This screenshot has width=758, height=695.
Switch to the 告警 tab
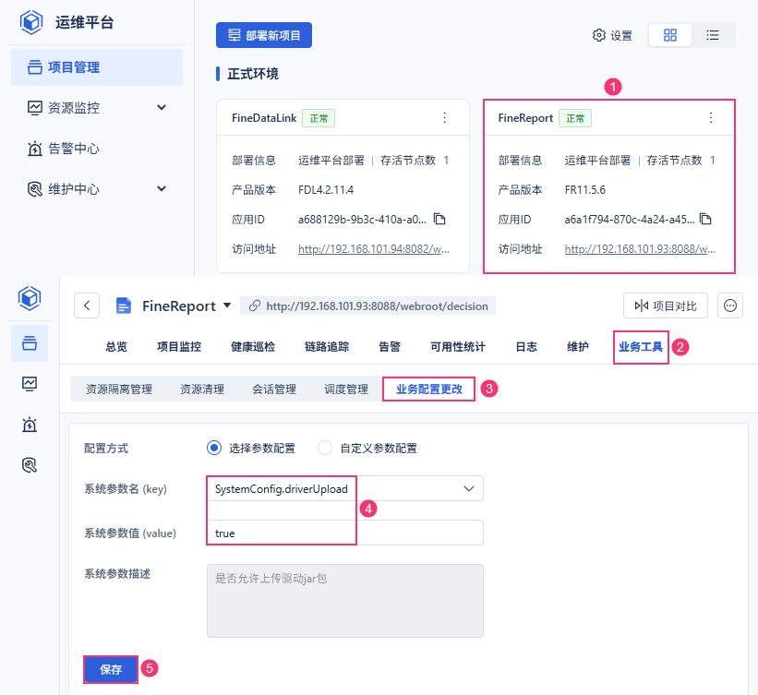pyautogui.click(x=390, y=346)
